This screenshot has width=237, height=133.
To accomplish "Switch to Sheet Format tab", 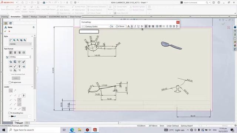I will click(x=75, y=17).
